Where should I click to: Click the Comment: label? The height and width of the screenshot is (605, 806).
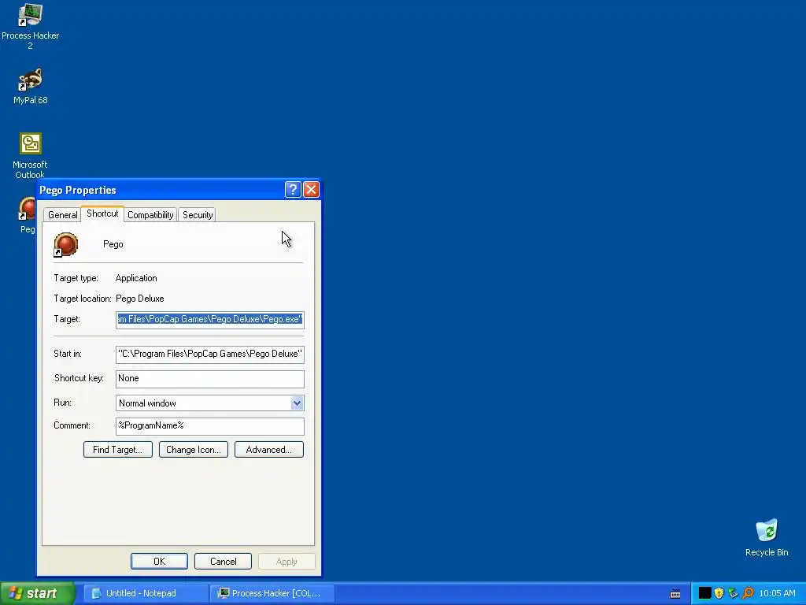click(x=72, y=425)
